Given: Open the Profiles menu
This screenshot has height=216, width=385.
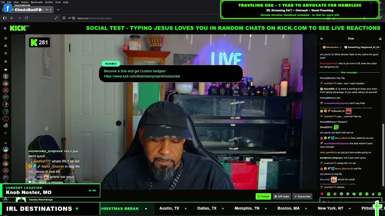Looking at the screenshot, I should pos(49,2).
